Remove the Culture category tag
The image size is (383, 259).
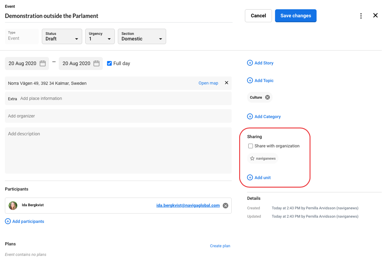[267, 97]
